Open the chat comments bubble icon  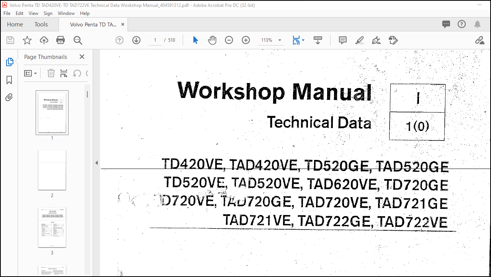click(x=446, y=24)
